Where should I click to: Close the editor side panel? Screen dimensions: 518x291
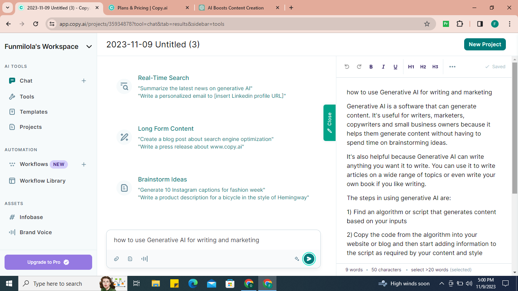[x=329, y=122]
